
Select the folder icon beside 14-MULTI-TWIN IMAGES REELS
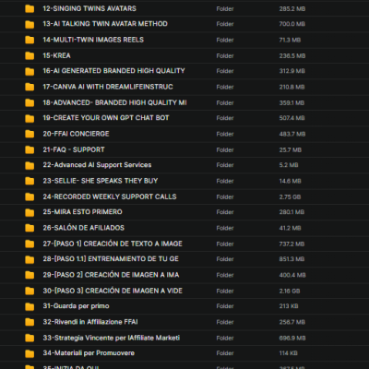pyautogui.click(x=30, y=40)
